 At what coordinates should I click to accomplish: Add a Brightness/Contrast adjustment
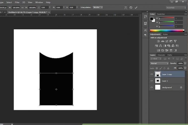[x=158, y=41]
